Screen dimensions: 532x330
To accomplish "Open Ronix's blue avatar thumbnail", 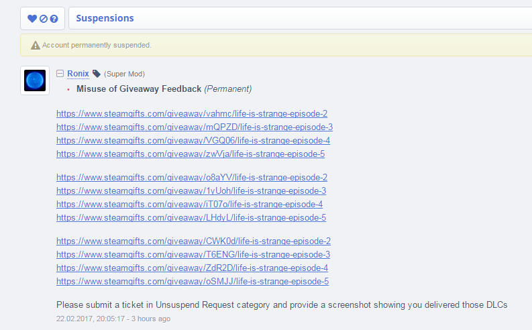I will pos(35,80).
